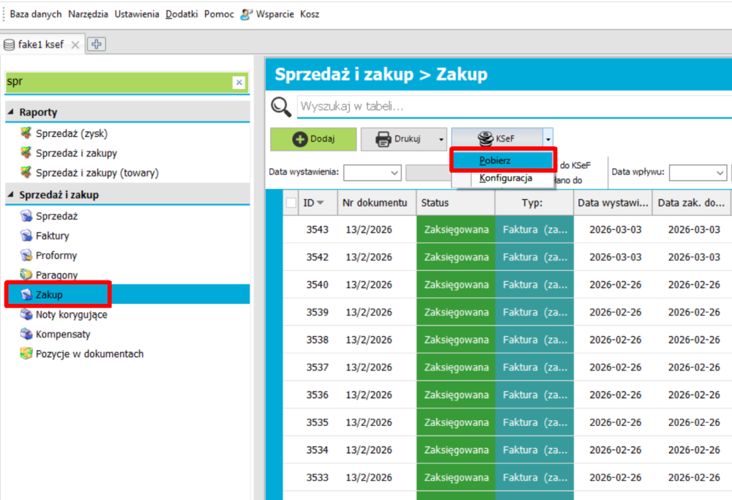Screen dimensions: 732x500
Task: Collapse the Raporty section
Action: point(11,112)
